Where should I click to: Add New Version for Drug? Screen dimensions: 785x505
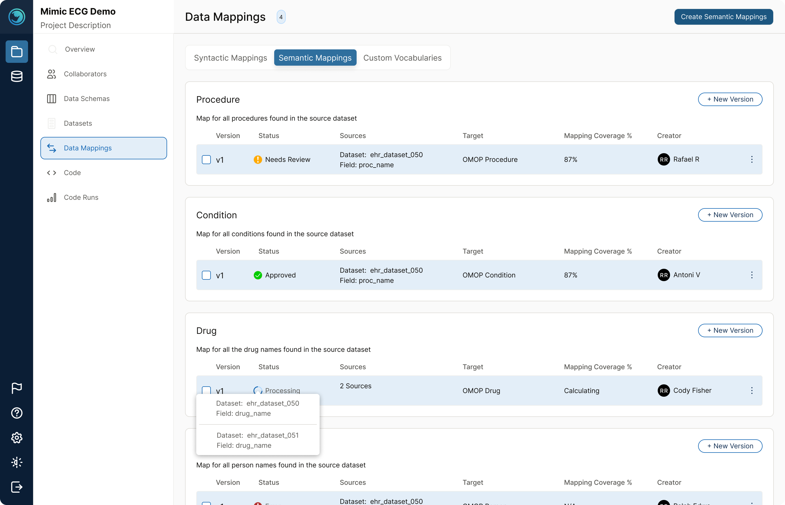coord(730,330)
